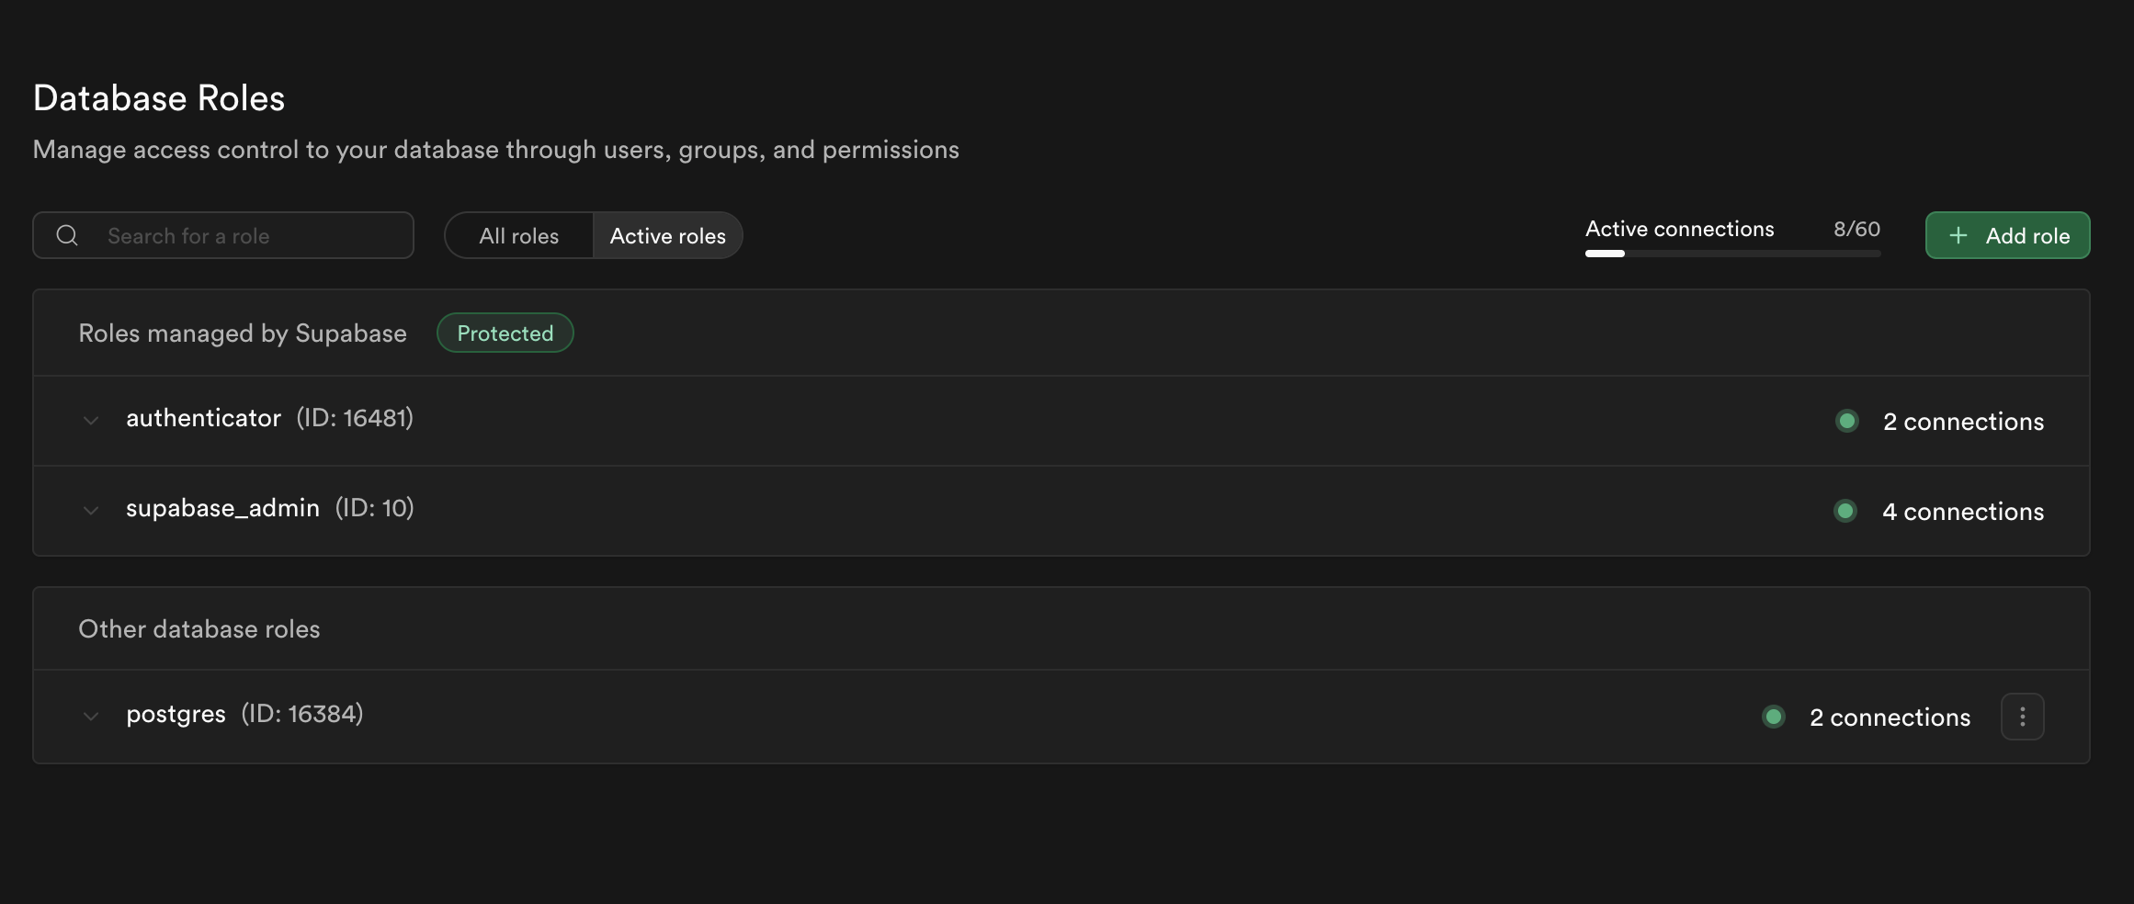Image resolution: width=2134 pixels, height=904 pixels.
Task: Click green status dot for postgres
Action: pyautogui.click(x=1774, y=717)
